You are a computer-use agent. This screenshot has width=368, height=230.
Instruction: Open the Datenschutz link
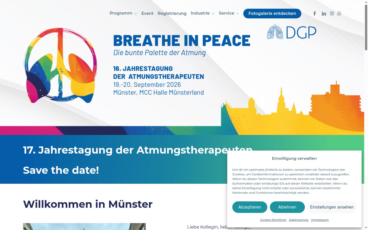[x=299, y=220]
